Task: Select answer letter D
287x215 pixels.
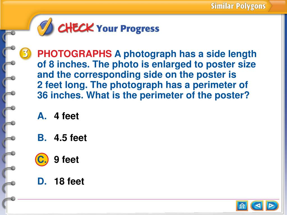Action: coord(42,181)
